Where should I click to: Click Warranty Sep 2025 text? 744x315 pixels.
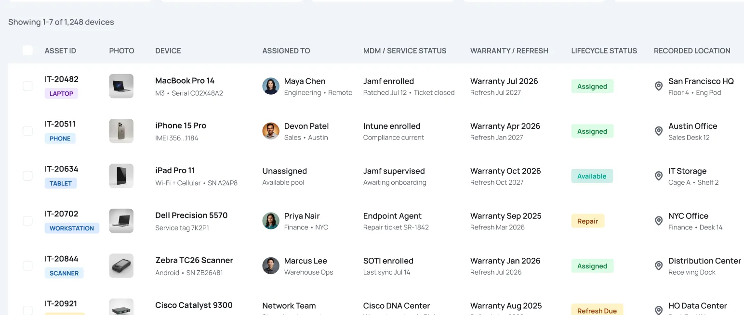point(506,216)
